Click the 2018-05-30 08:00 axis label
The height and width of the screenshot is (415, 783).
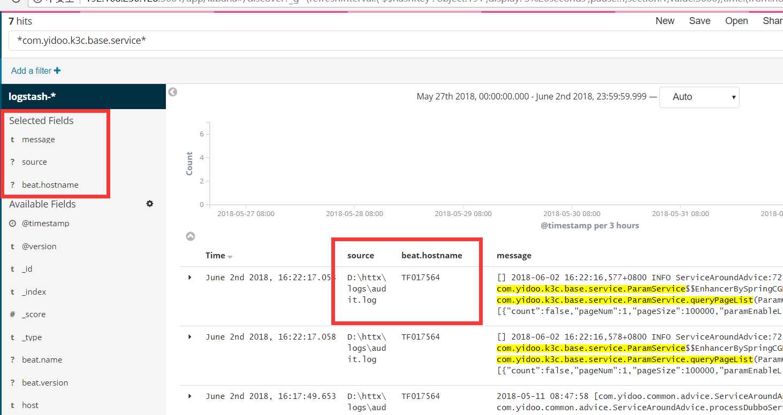pyautogui.click(x=572, y=214)
